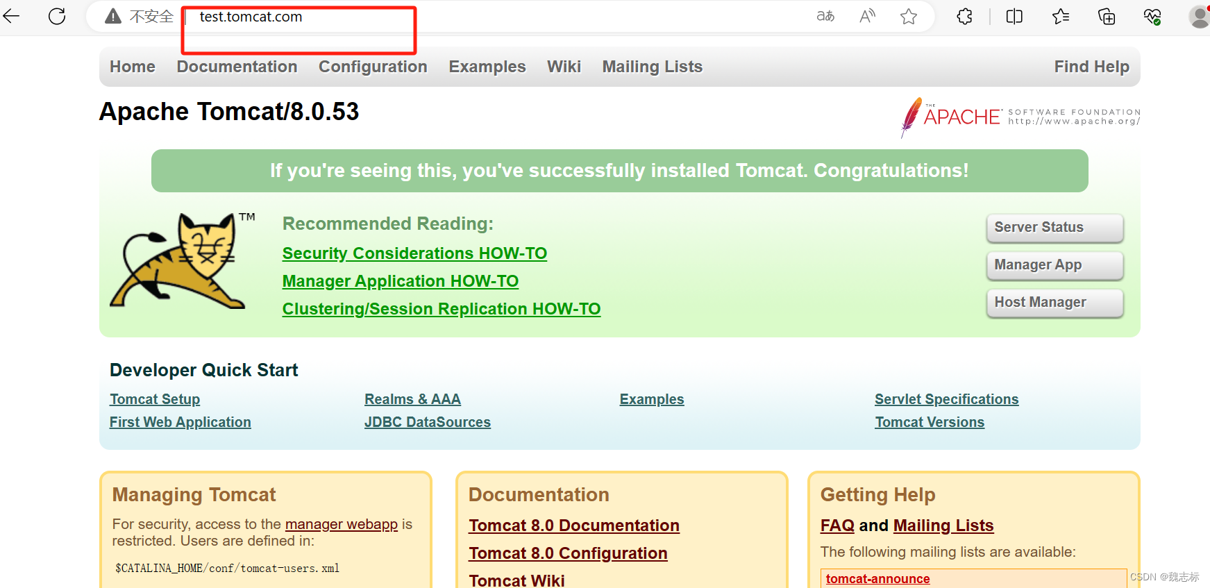Open the JDBC DataSources link
The height and width of the screenshot is (588, 1210).
[x=428, y=422]
